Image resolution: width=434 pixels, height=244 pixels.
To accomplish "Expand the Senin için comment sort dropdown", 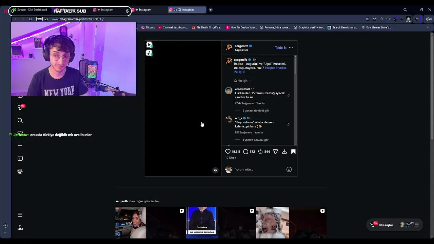I will point(243,81).
